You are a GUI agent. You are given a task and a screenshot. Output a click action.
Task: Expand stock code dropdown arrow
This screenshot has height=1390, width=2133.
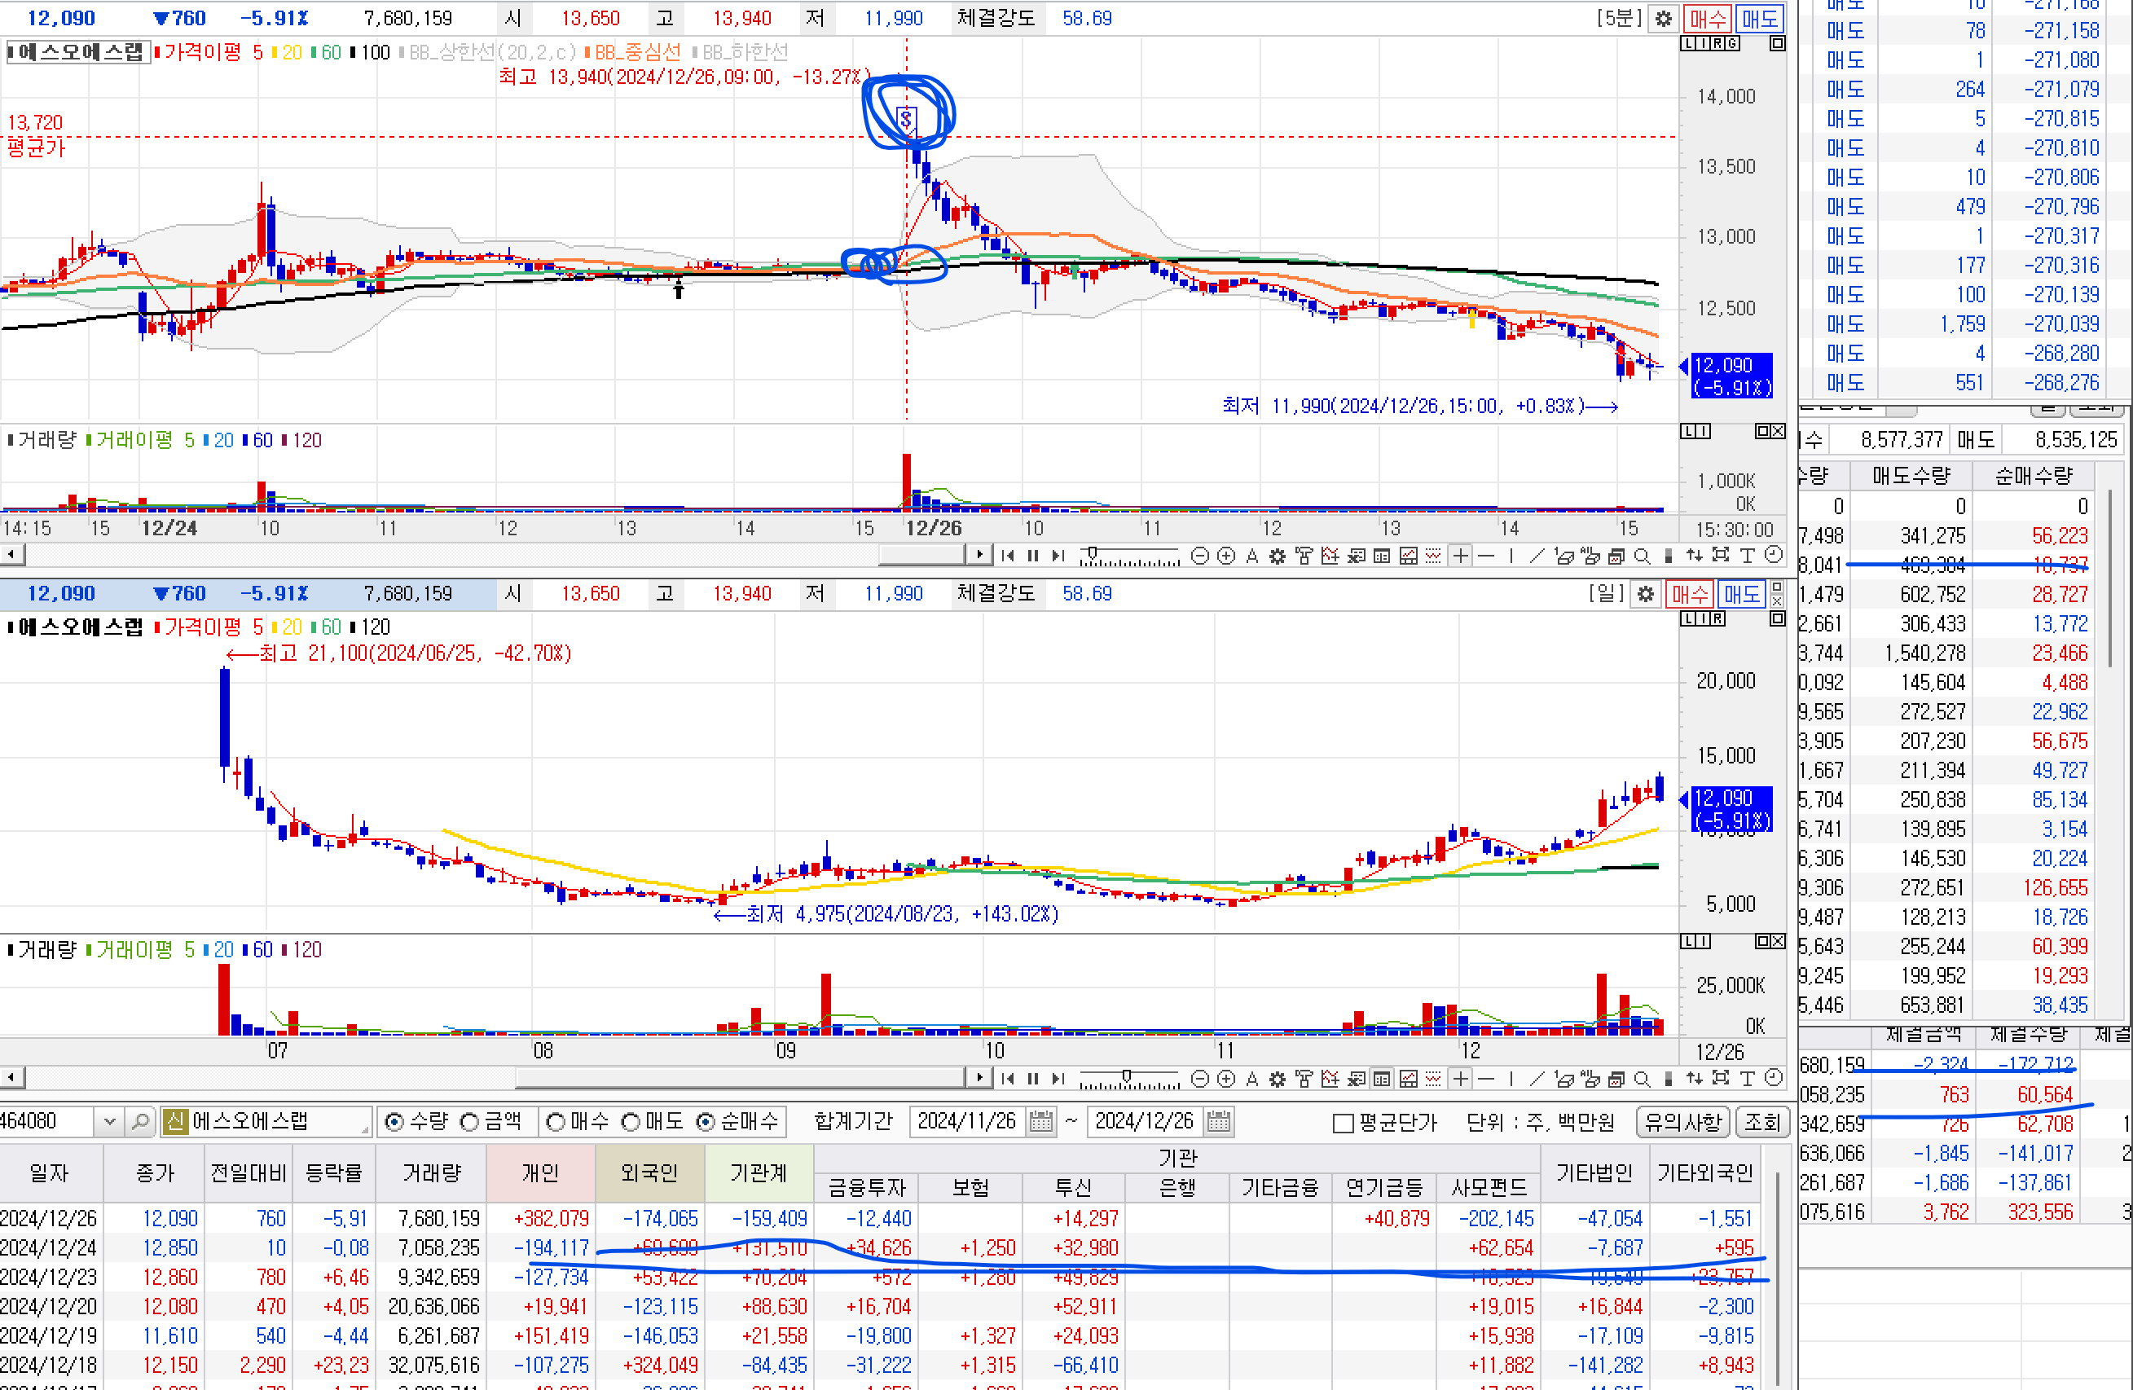pos(109,1121)
